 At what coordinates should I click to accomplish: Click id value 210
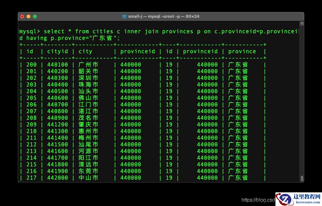(31, 131)
